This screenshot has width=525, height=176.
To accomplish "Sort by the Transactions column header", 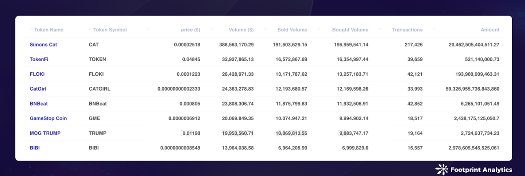I will [407, 30].
